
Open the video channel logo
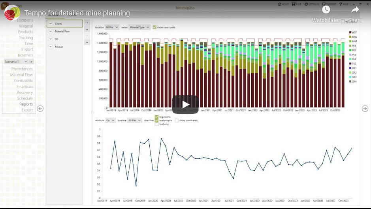click(x=12, y=13)
